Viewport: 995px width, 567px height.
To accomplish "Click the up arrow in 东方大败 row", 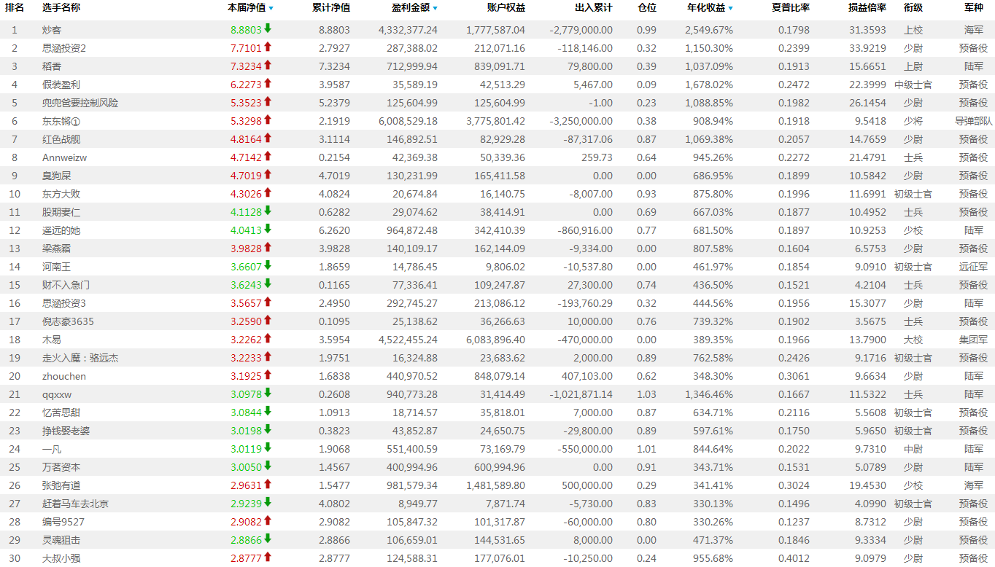I will (268, 192).
